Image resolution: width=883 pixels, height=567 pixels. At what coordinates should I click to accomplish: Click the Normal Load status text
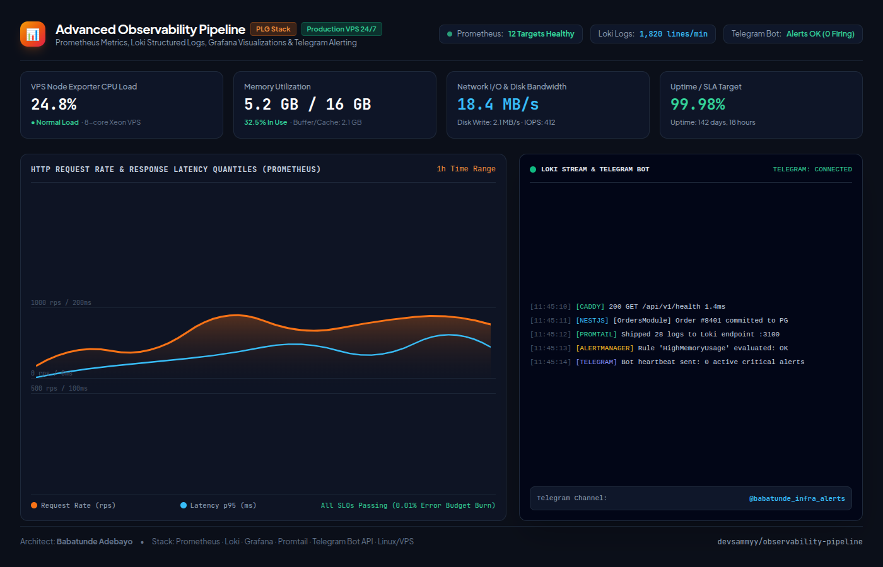[x=55, y=122]
